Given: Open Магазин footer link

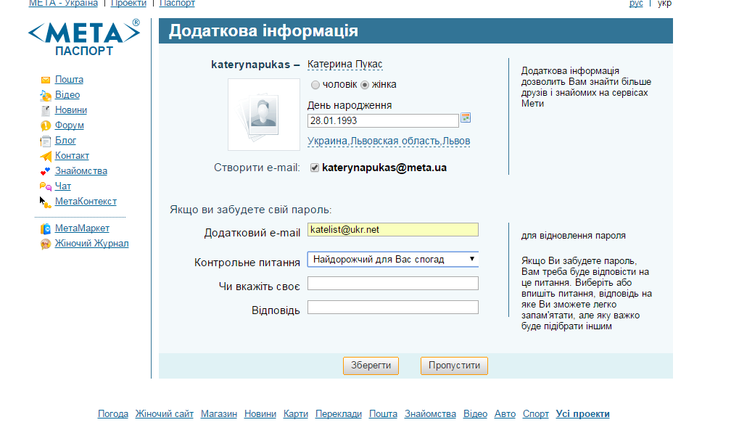Looking at the screenshot, I should coord(219,413).
